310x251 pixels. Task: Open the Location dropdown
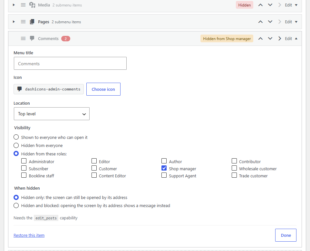click(52, 114)
